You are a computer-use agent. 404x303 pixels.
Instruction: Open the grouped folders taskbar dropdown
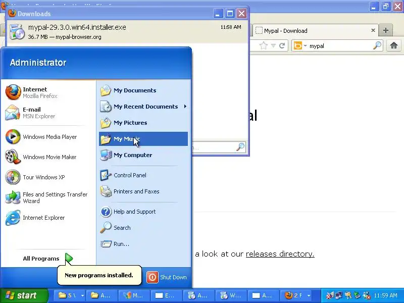pos(82,295)
